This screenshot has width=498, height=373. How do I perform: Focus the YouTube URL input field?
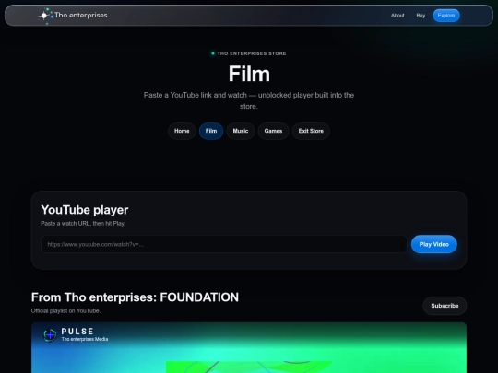224,244
